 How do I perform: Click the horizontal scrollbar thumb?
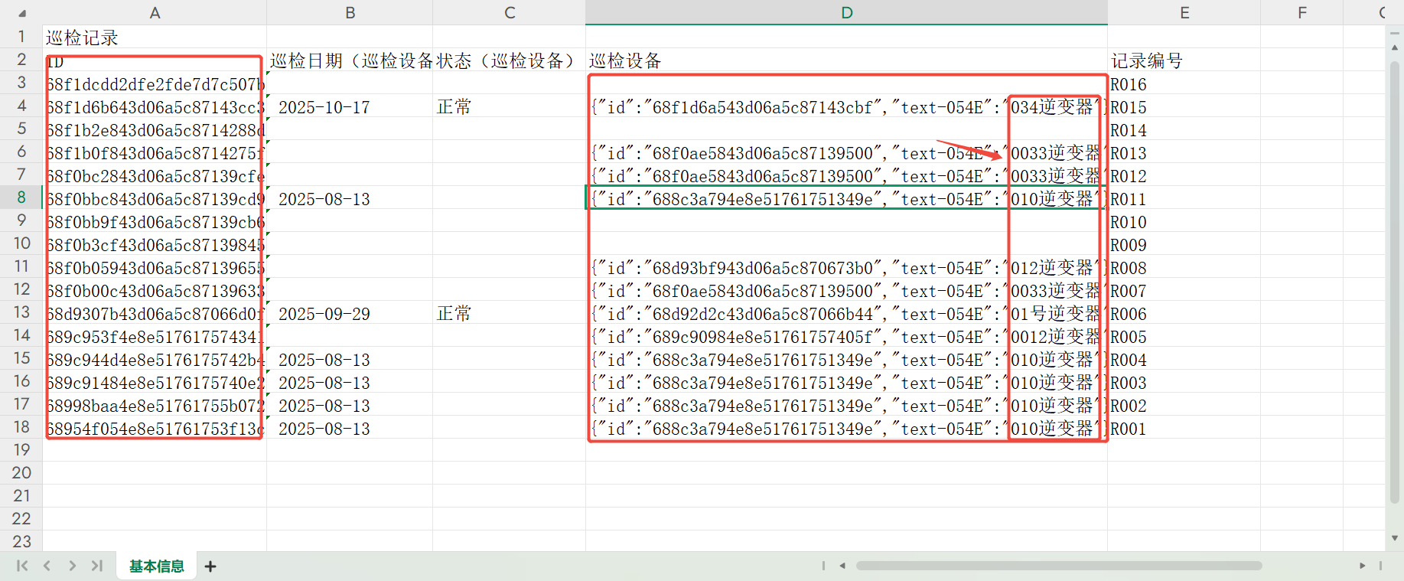[x=1058, y=566]
